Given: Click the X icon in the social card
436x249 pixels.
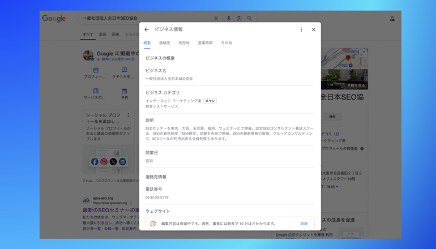Looking at the screenshot, I should coord(113,162).
